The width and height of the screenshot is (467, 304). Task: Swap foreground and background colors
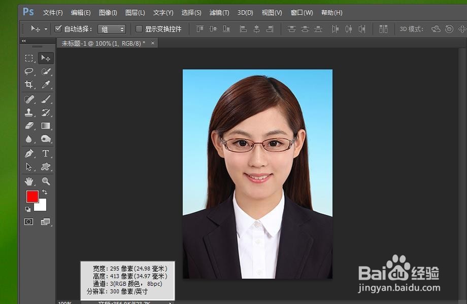coord(45,192)
